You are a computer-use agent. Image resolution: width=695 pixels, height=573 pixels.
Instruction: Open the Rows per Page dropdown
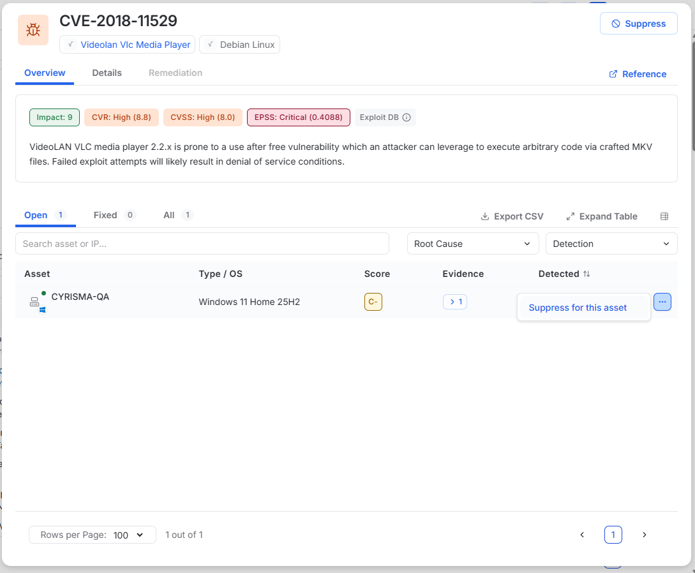(x=92, y=535)
